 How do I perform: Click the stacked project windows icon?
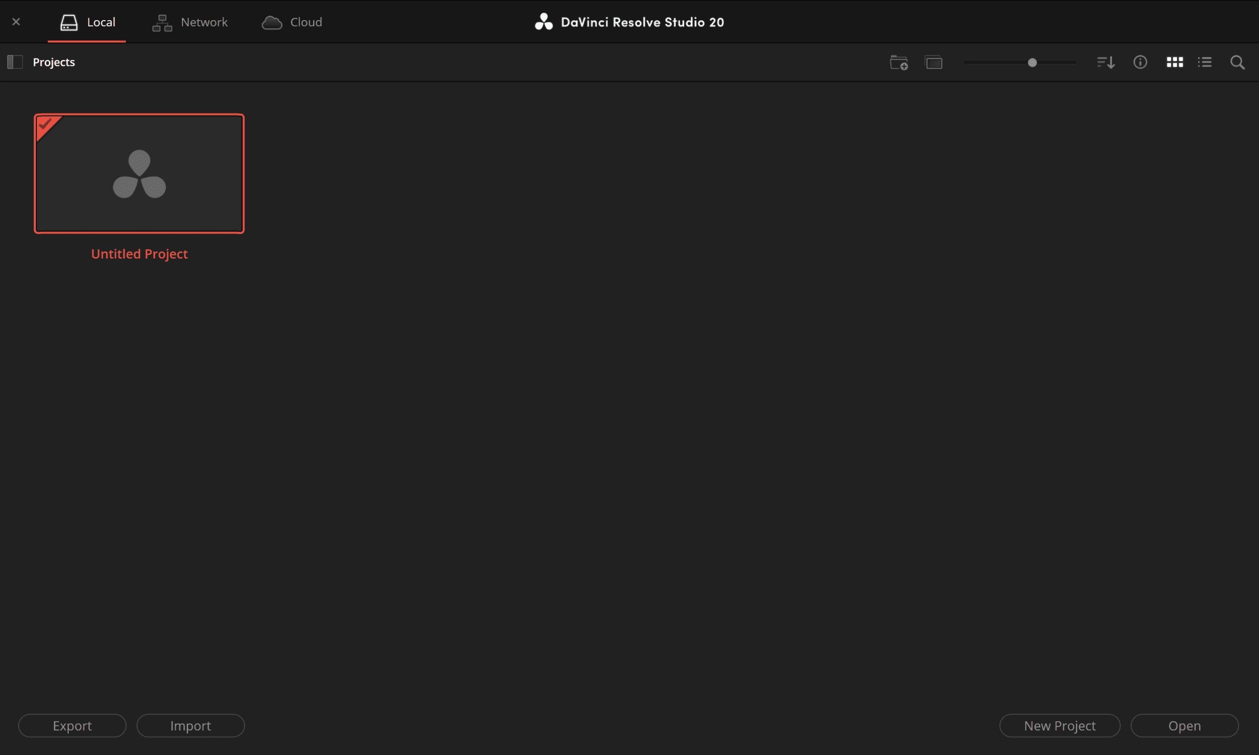[x=934, y=62]
